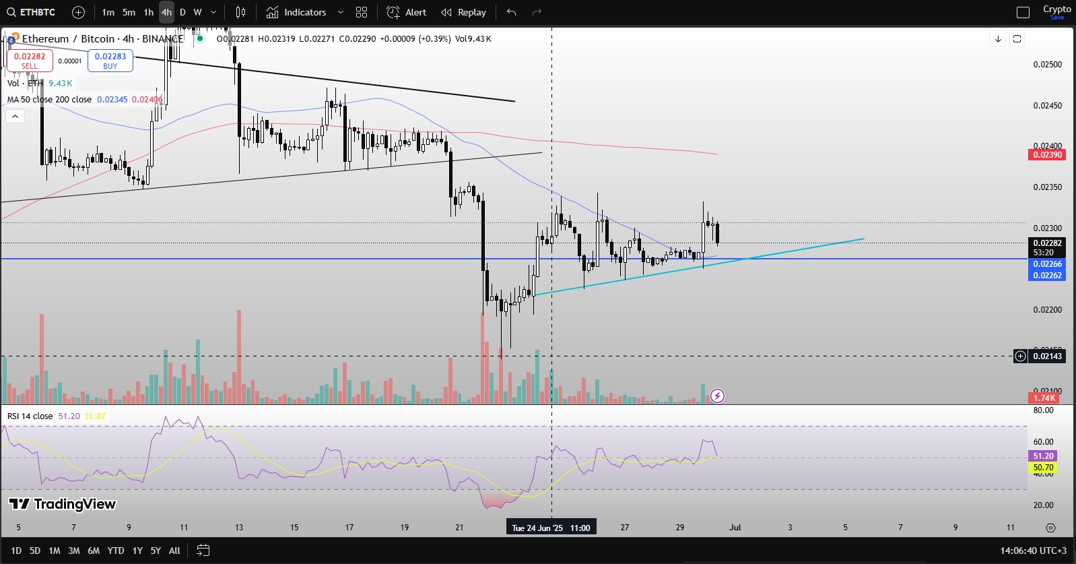Click the TradingView logo
Viewport: 1076px width, 564px height.
[x=62, y=504]
